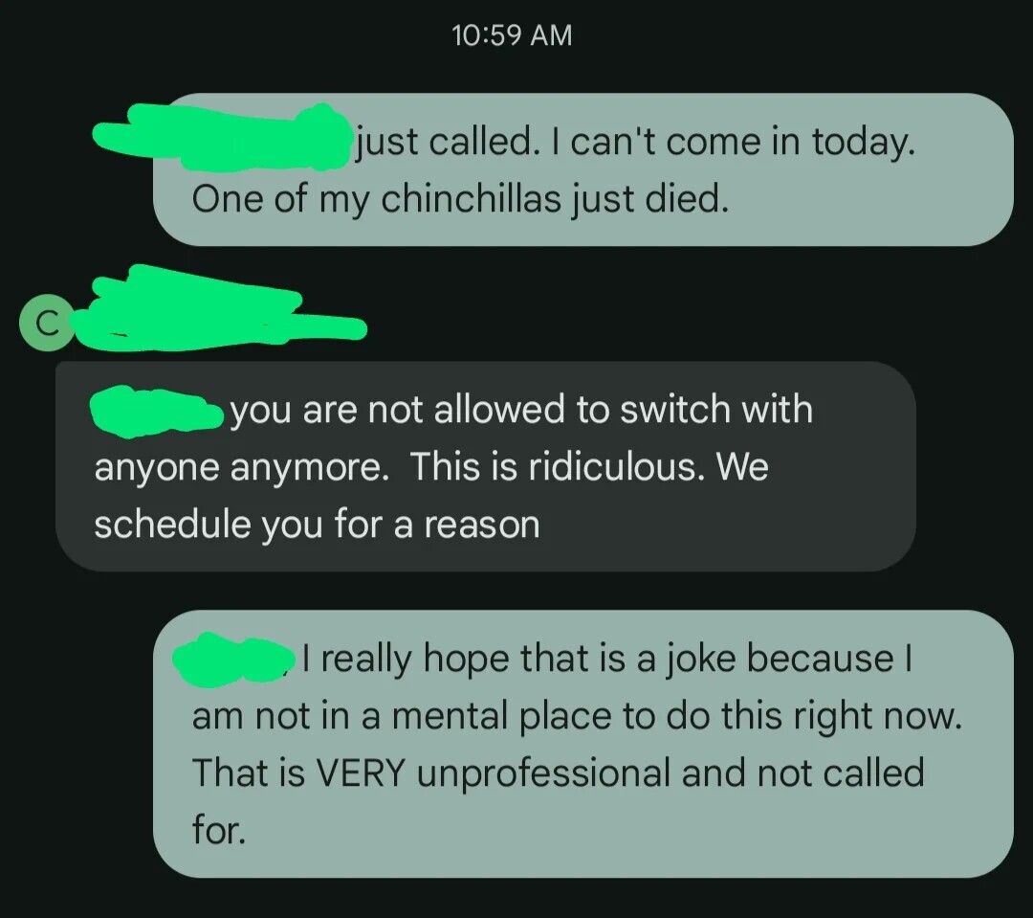The height and width of the screenshot is (918, 1033).
Task: Tap the 10:59 AM timestamp
Action: [513, 35]
